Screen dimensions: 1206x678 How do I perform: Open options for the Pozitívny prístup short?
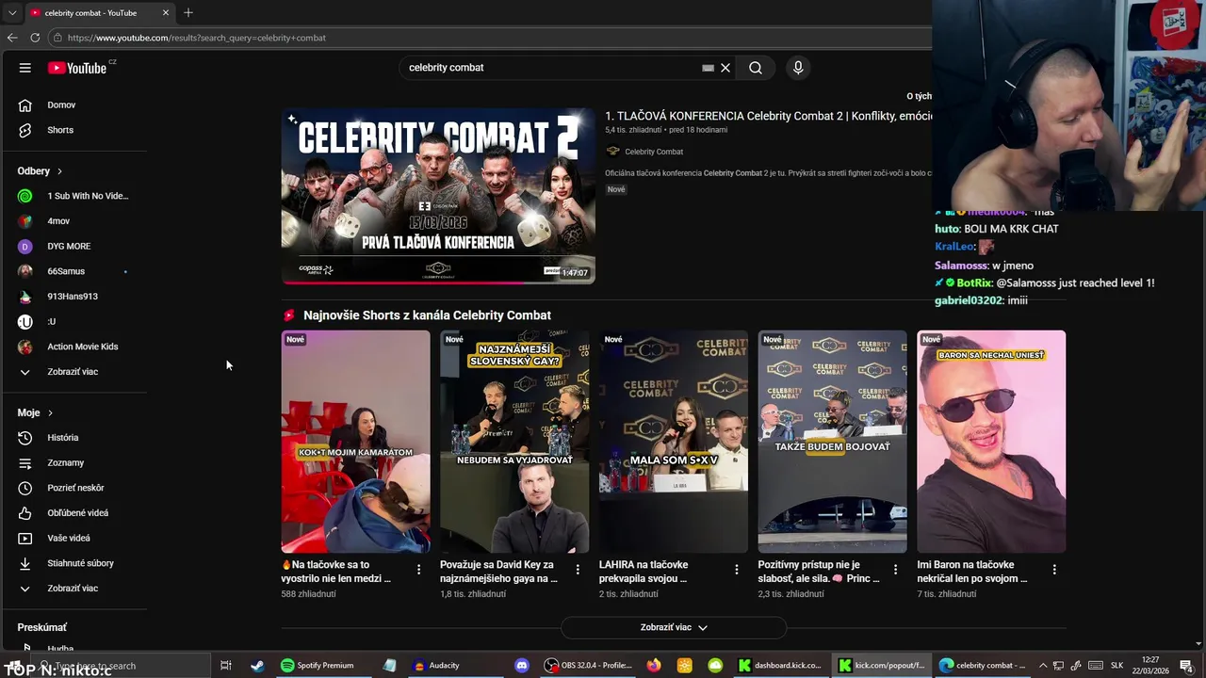click(896, 570)
